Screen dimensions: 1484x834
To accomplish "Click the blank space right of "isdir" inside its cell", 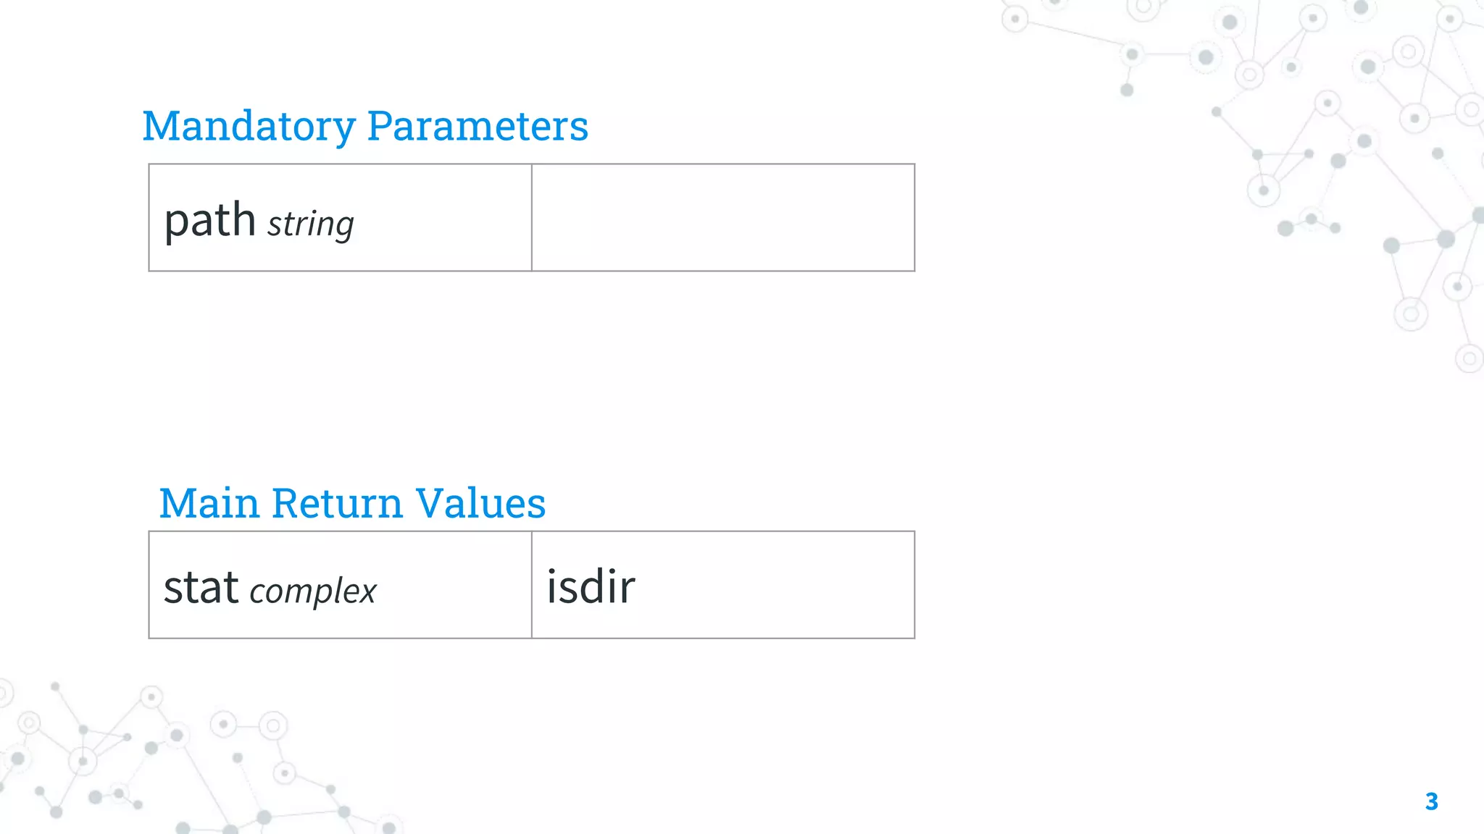I will click(x=775, y=585).
